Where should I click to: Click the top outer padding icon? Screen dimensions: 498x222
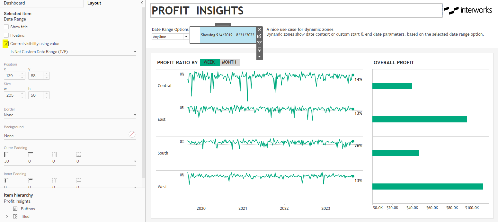pos(31,155)
